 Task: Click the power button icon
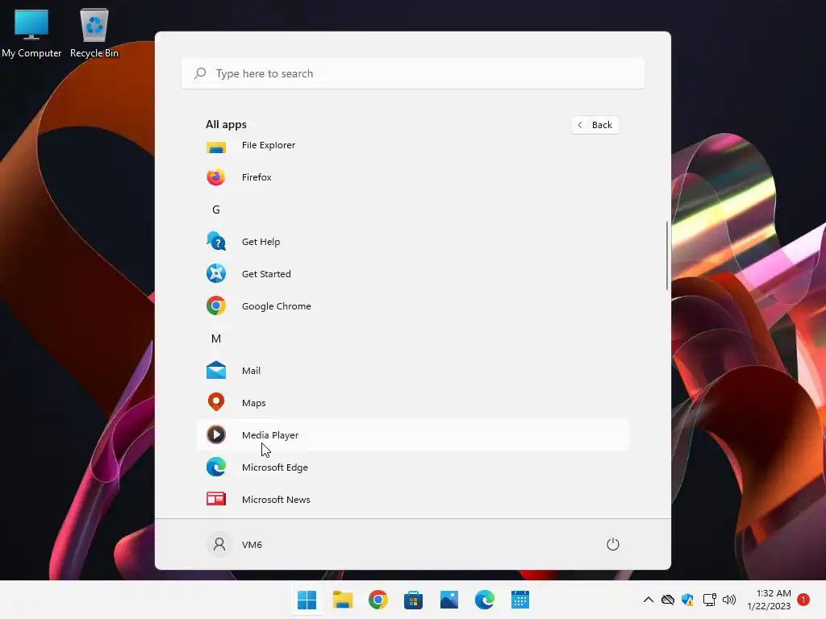pos(613,544)
